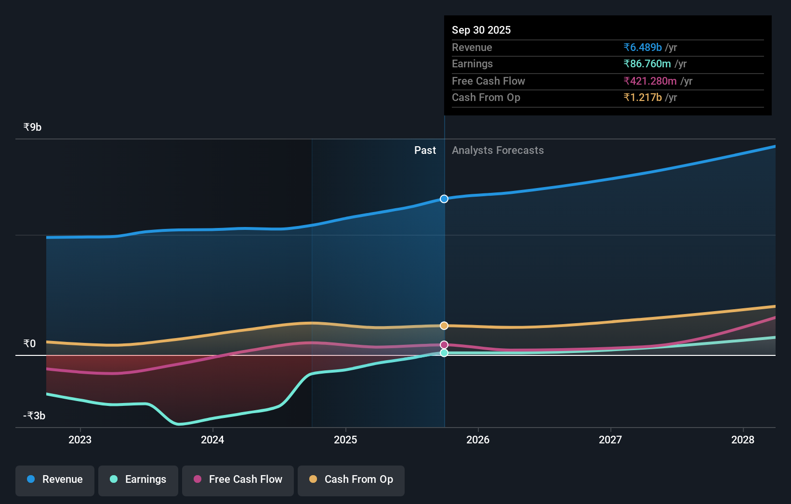Toggle the Earnings series visibility

[x=138, y=479]
